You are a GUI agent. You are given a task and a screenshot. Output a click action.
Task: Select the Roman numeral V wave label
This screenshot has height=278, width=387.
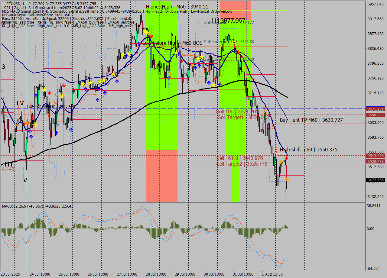click(25, 180)
